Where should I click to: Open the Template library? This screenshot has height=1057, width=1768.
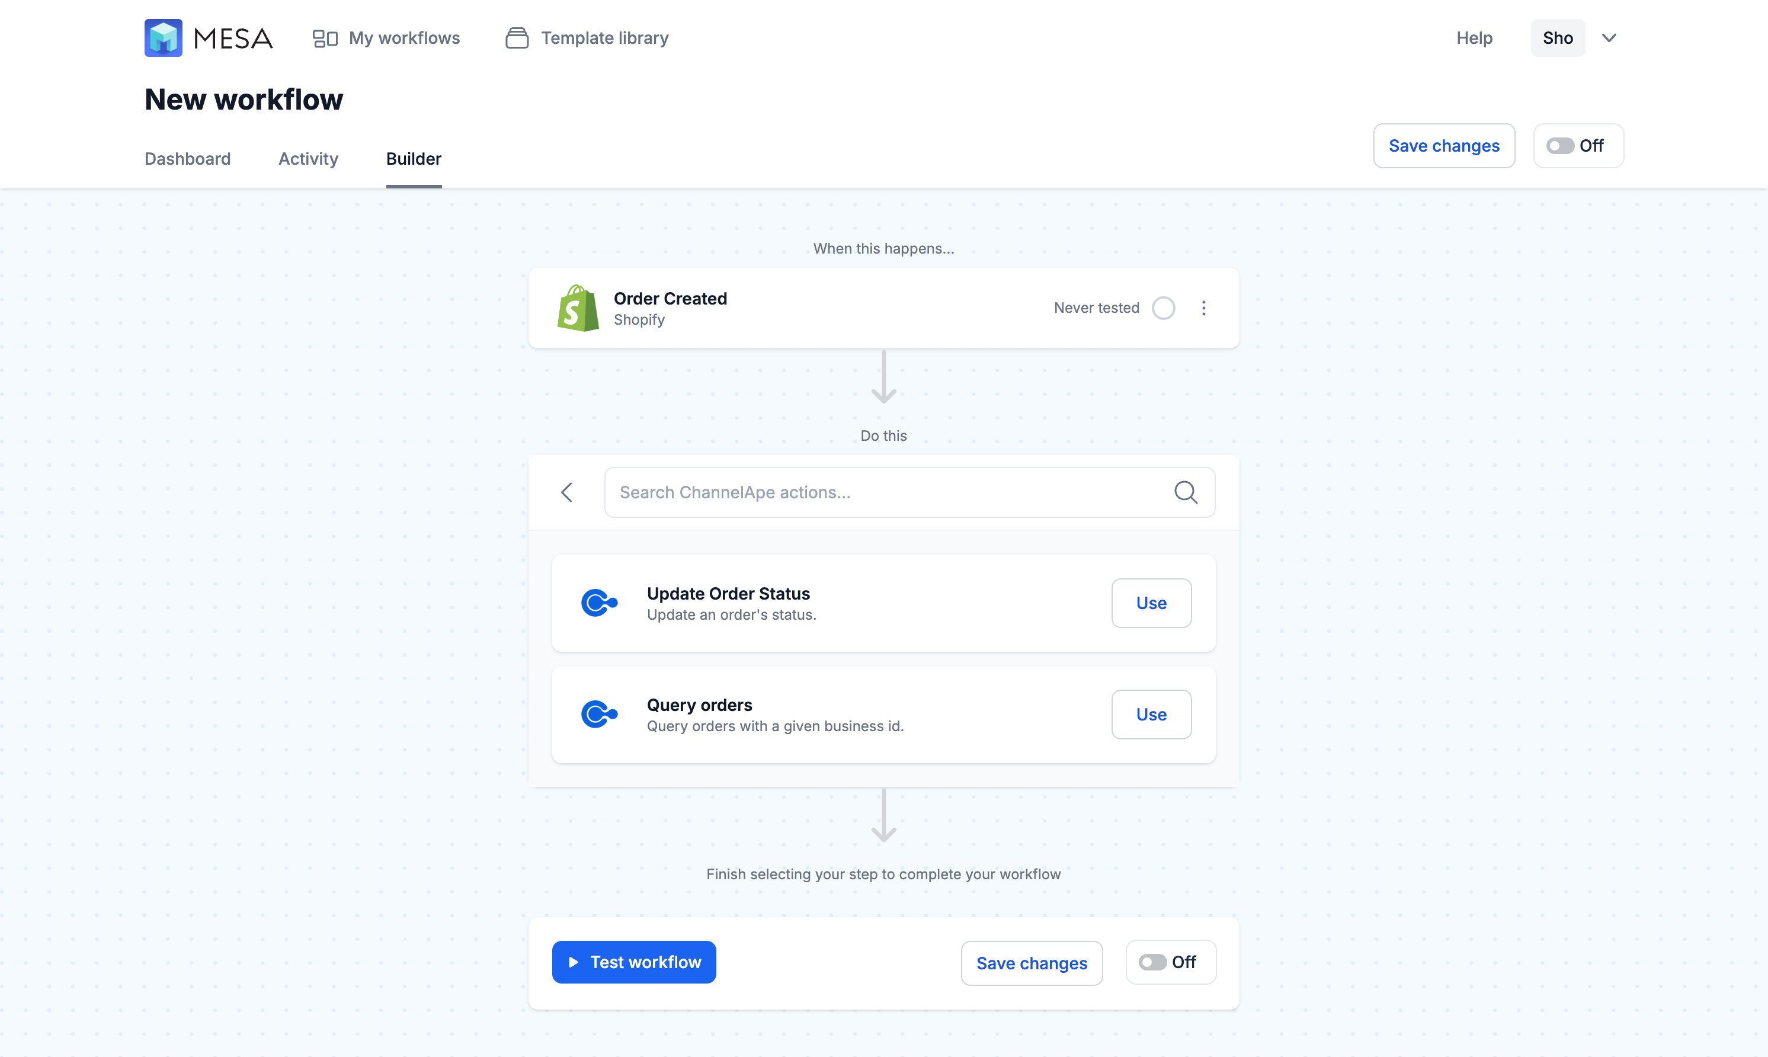[587, 38]
